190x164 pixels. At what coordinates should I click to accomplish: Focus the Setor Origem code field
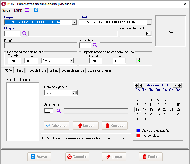tap(85, 45)
